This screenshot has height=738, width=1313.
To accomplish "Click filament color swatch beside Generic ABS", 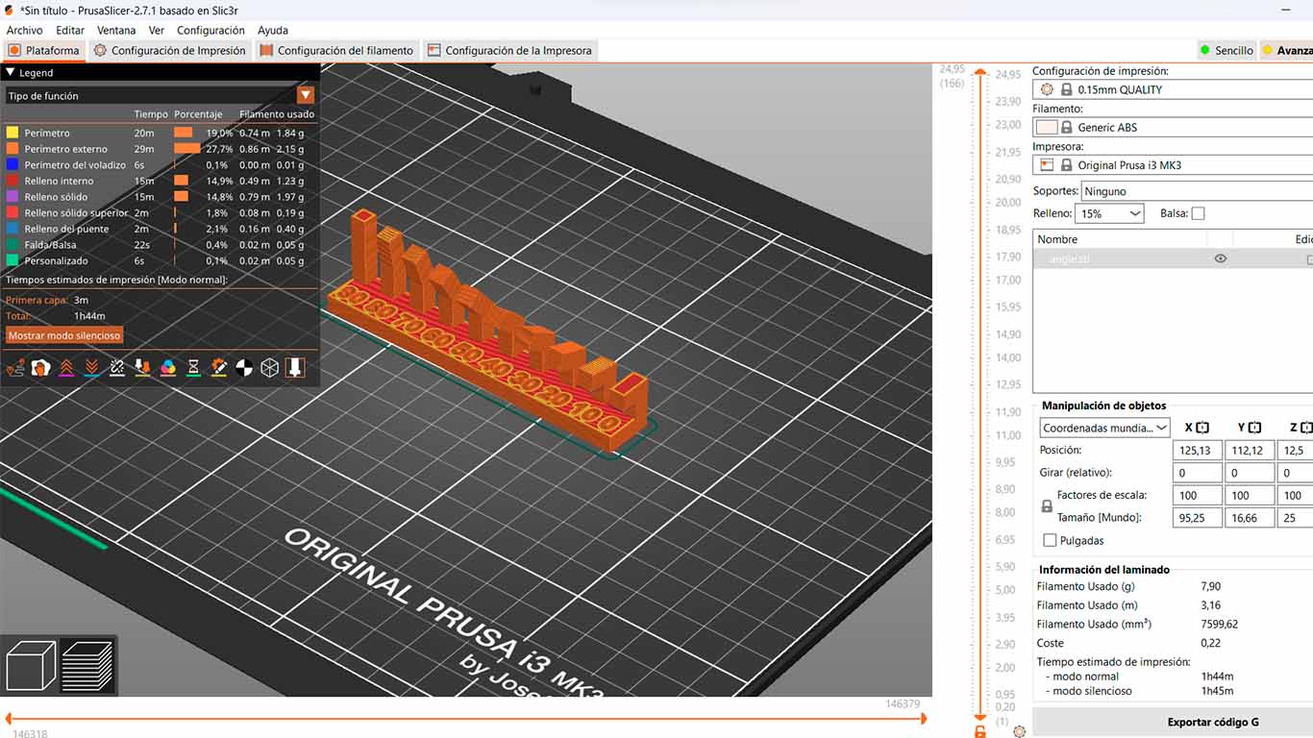I will coord(1047,127).
